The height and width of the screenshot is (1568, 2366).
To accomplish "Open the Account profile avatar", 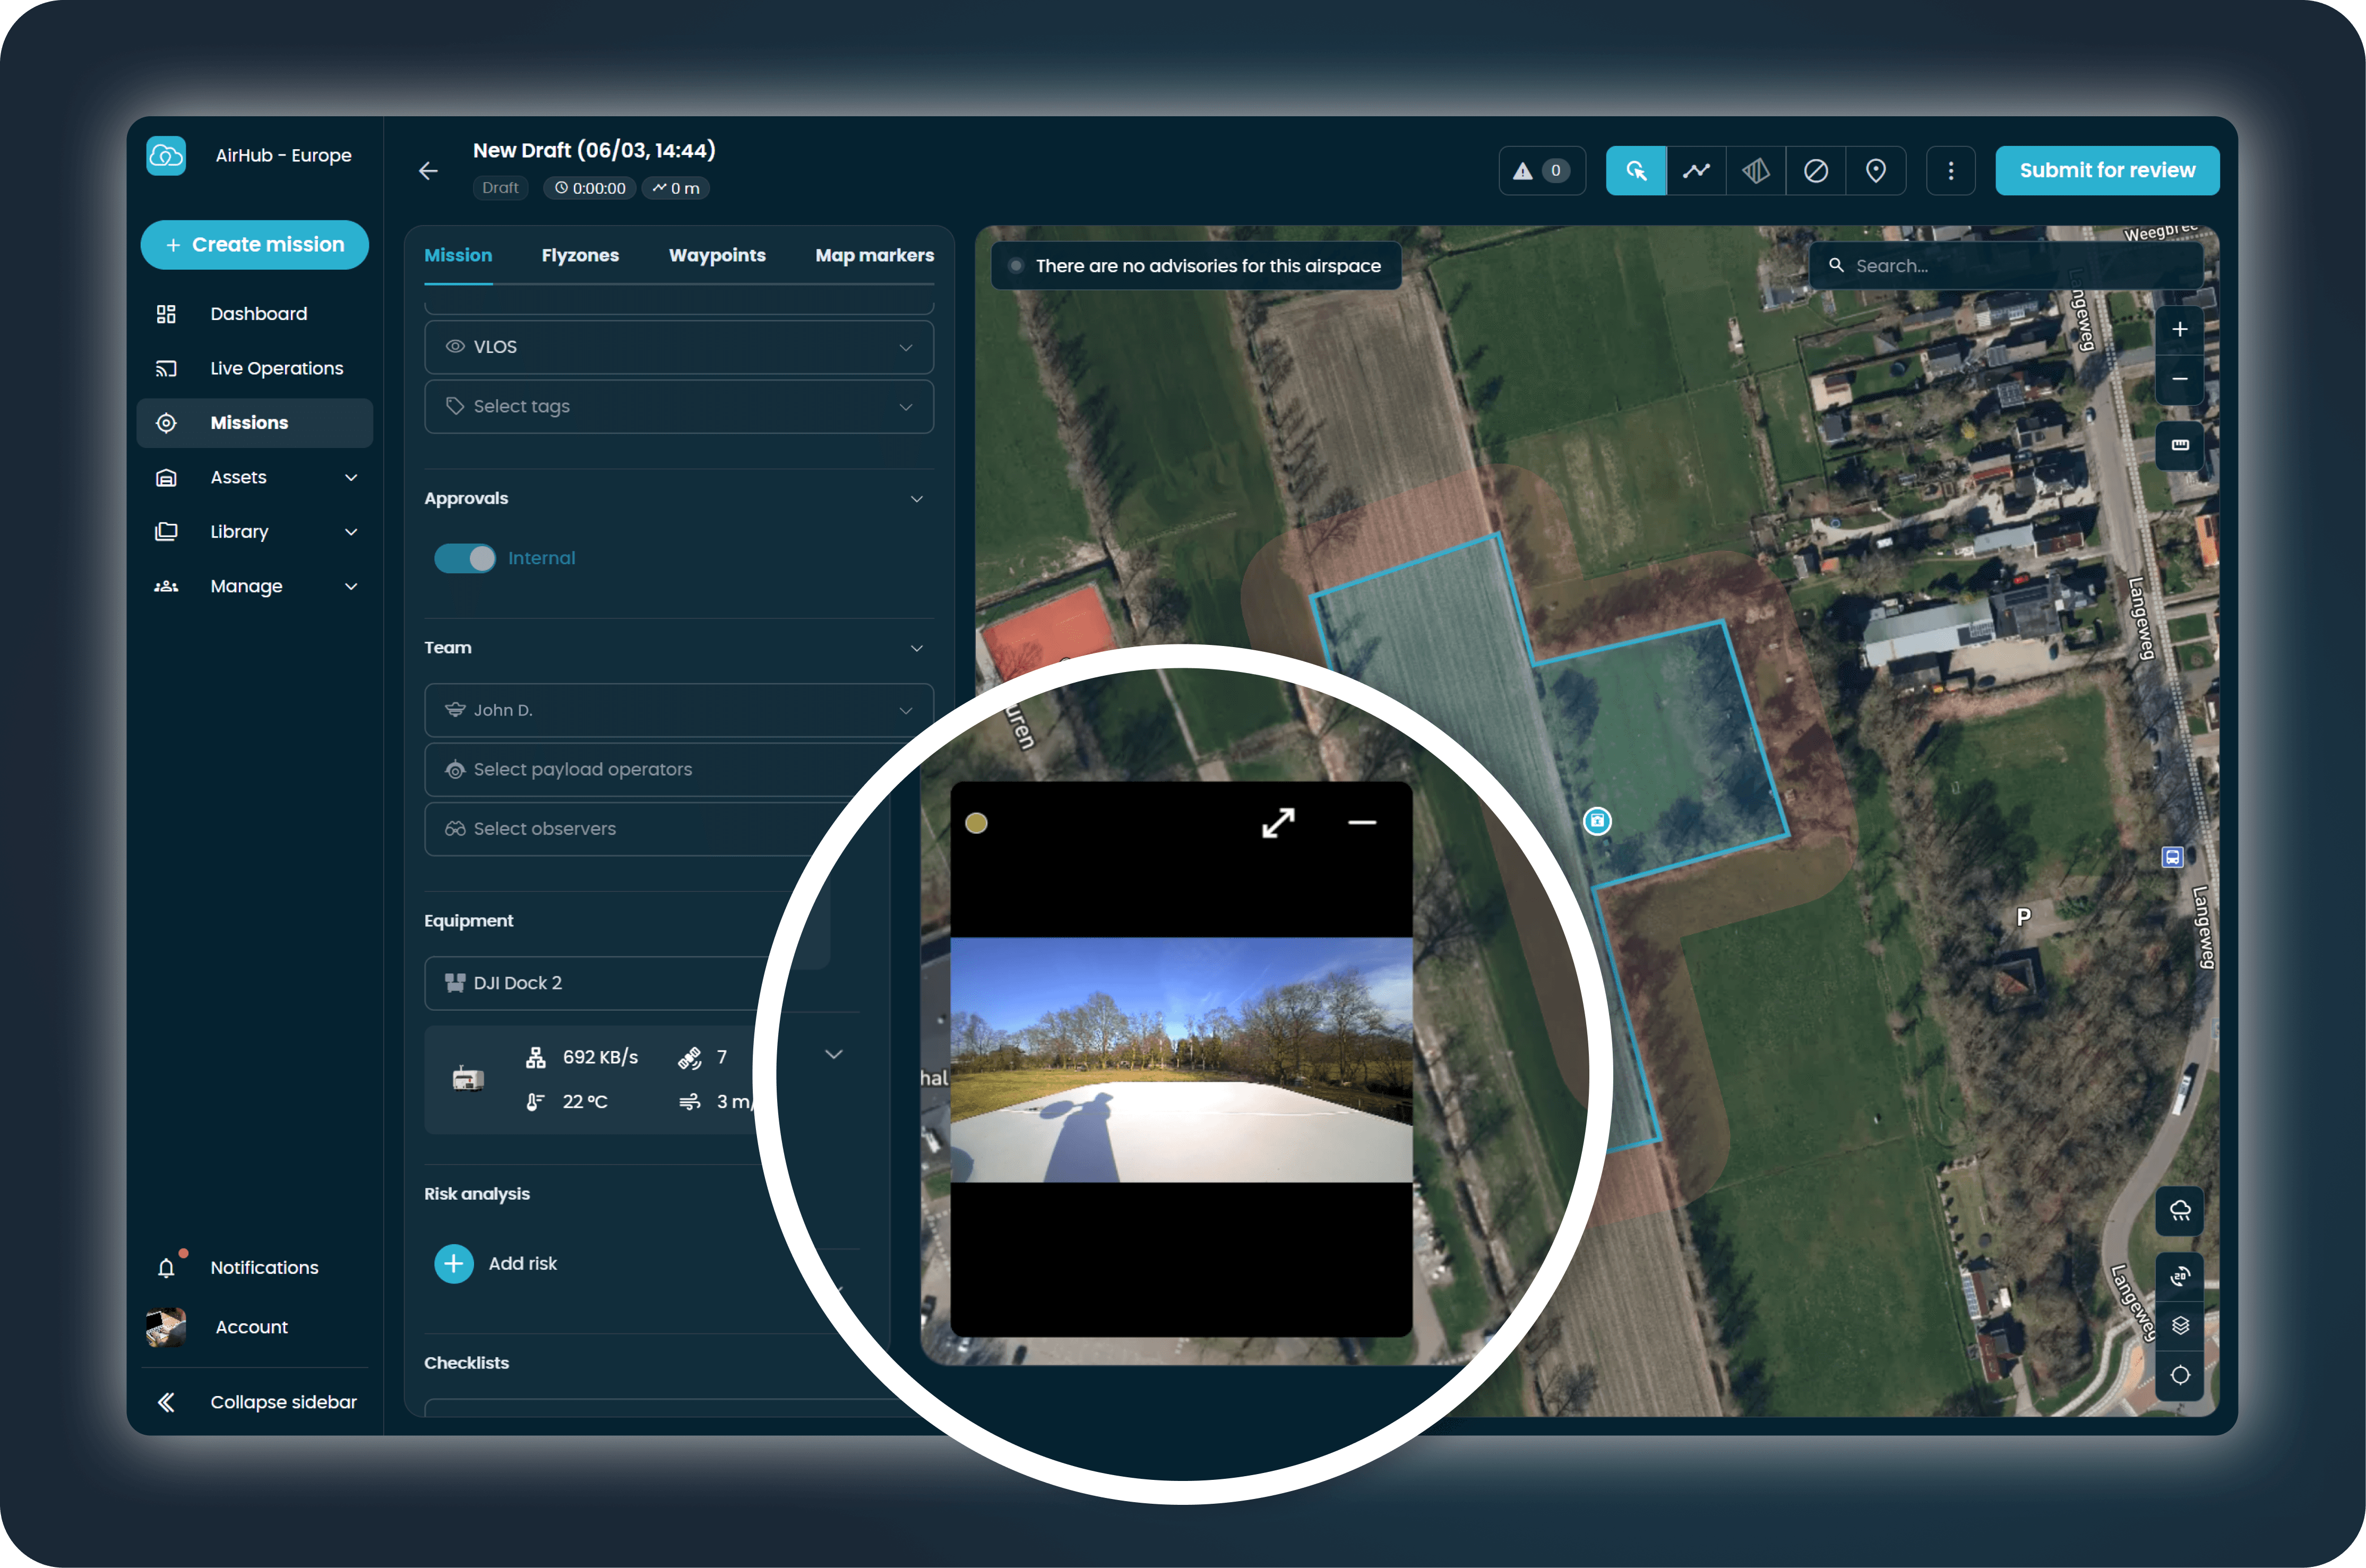I will tap(166, 1327).
